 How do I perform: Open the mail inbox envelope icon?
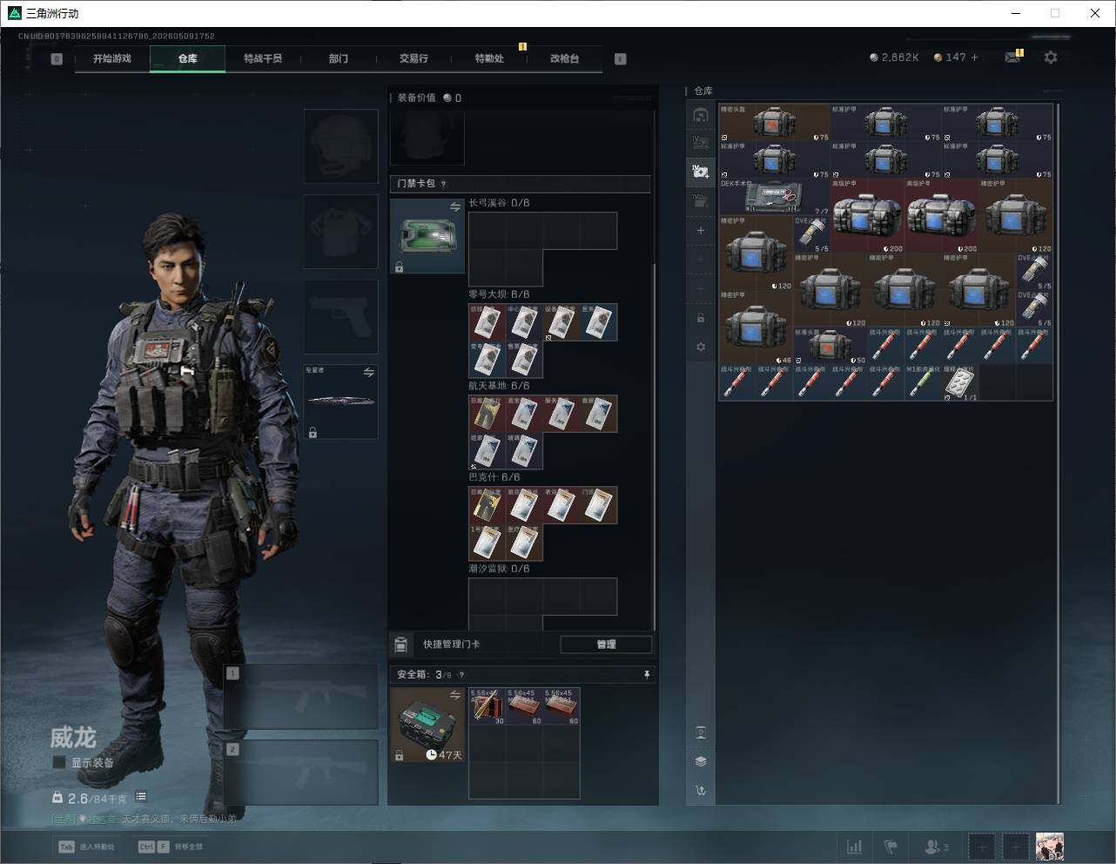coord(1012,57)
